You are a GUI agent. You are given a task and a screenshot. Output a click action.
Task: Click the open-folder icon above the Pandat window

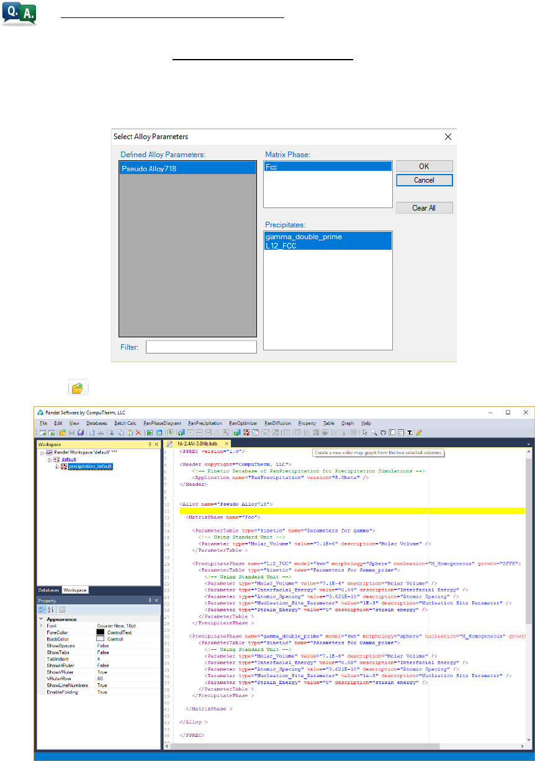(x=78, y=388)
